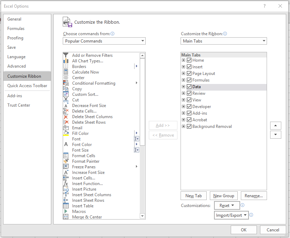Select the Macros play icon
Viewport: 290px width, 238px height.
click(x=66, y=212)
